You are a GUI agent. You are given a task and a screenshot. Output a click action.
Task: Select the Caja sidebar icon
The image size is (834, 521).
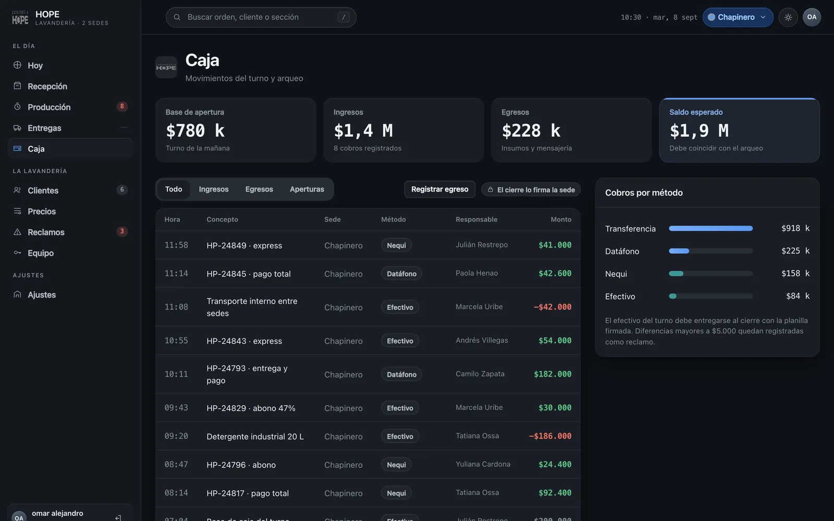point(17,148)
